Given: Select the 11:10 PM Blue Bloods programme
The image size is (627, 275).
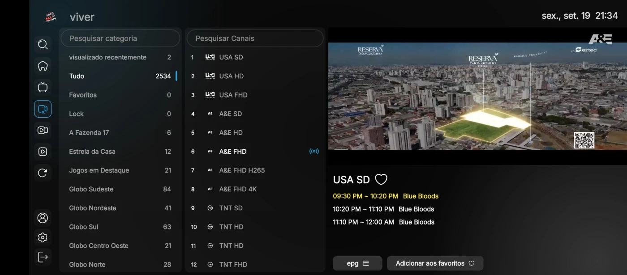Looking at the screenshot, I should pyautogui.click(x=384, y=222).
